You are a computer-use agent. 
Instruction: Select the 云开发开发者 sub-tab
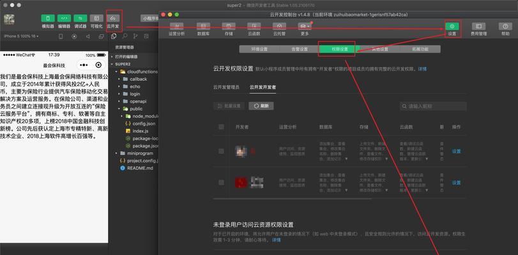tap(263, 87)
